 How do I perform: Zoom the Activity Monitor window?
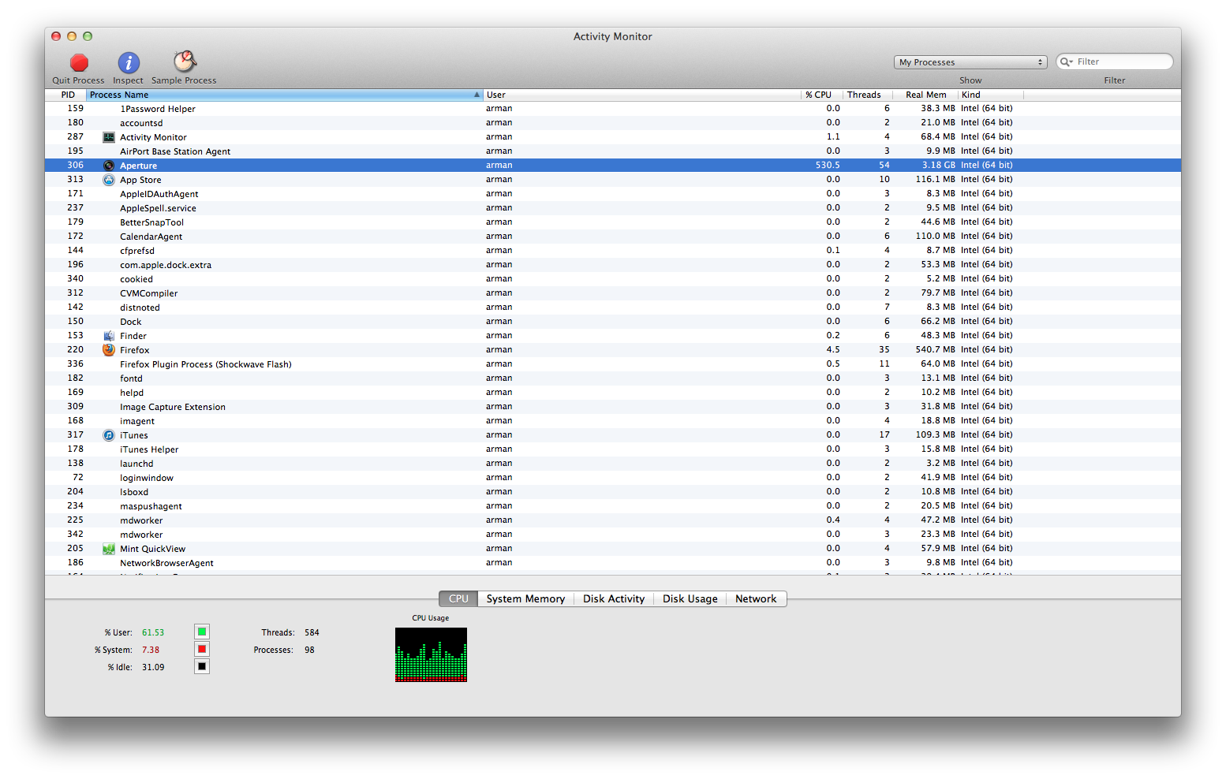tap(88, 36)
